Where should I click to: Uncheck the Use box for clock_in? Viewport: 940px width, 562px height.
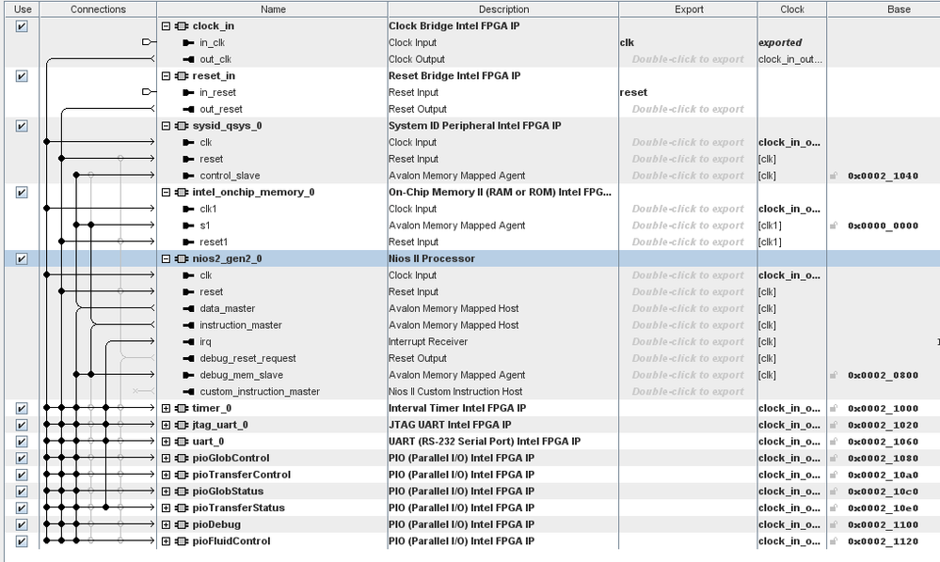tap(22, 25)
